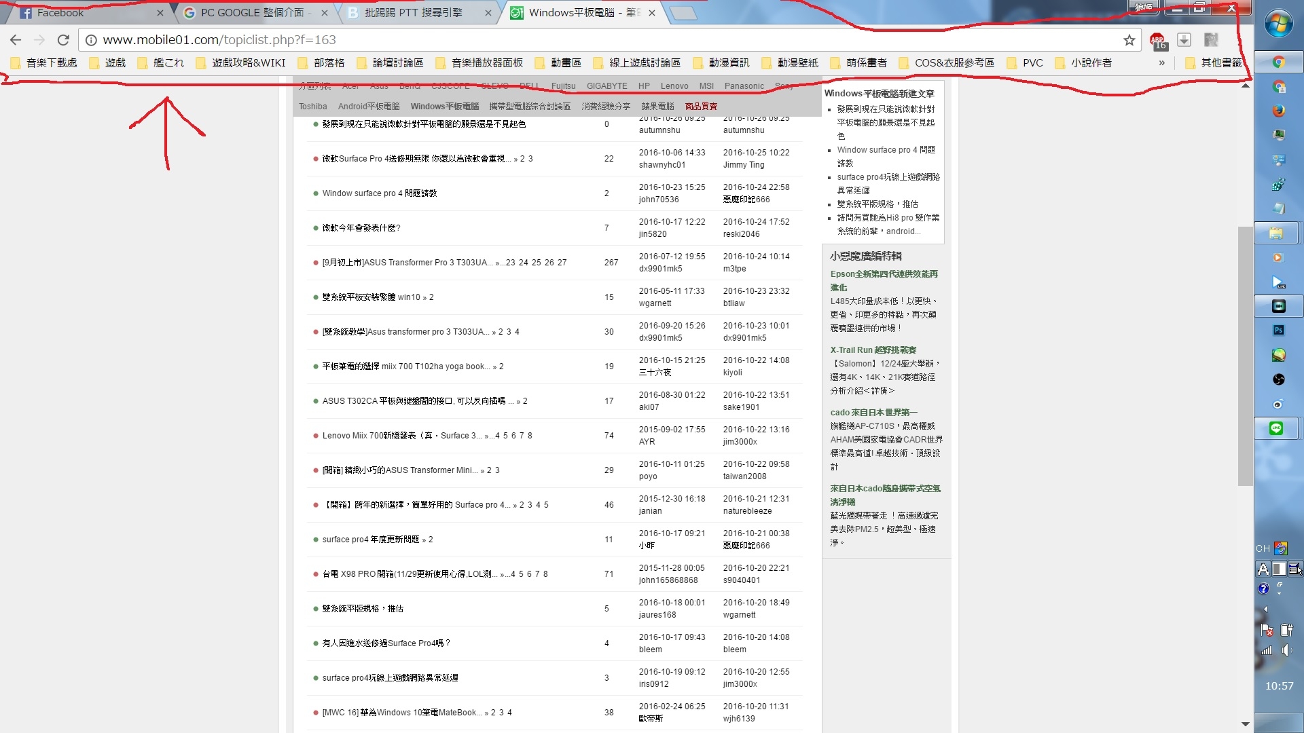Open the 消費經驗分享 forum category

606,107
